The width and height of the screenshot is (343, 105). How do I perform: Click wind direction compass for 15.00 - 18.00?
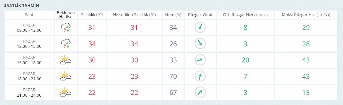tap(200, 60)
